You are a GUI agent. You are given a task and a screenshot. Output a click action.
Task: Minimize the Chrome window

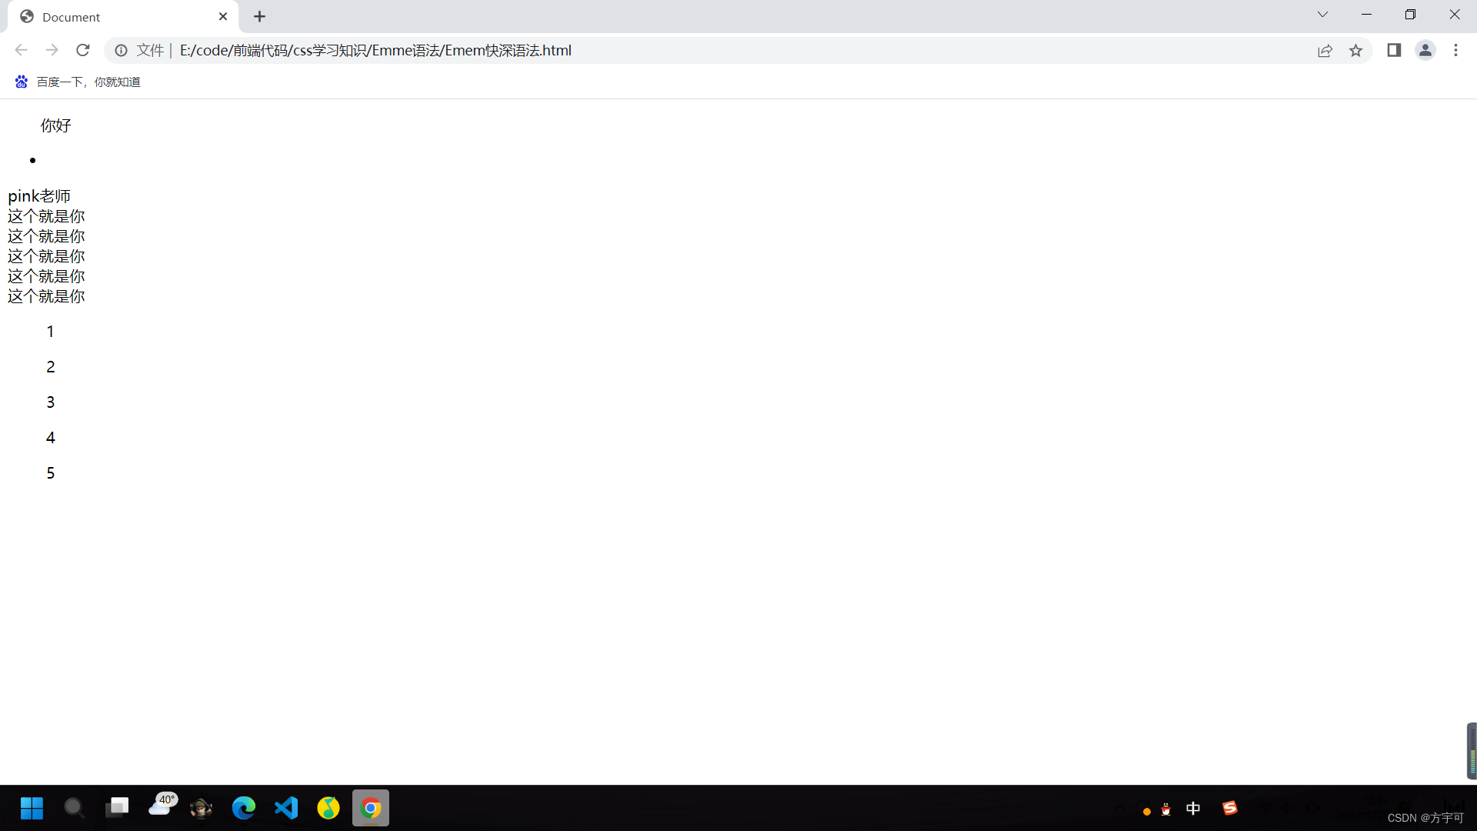tap(1367, 15)
